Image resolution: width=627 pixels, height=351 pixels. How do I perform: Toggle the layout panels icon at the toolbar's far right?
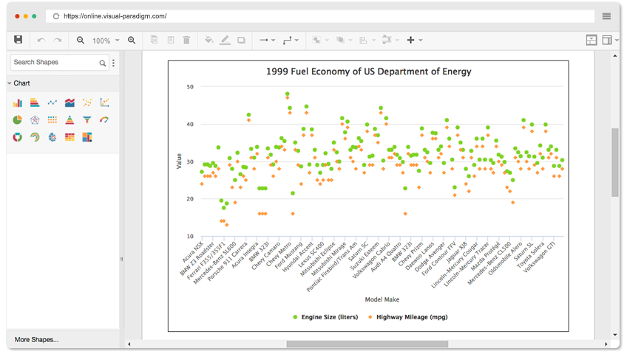[607, 40]
